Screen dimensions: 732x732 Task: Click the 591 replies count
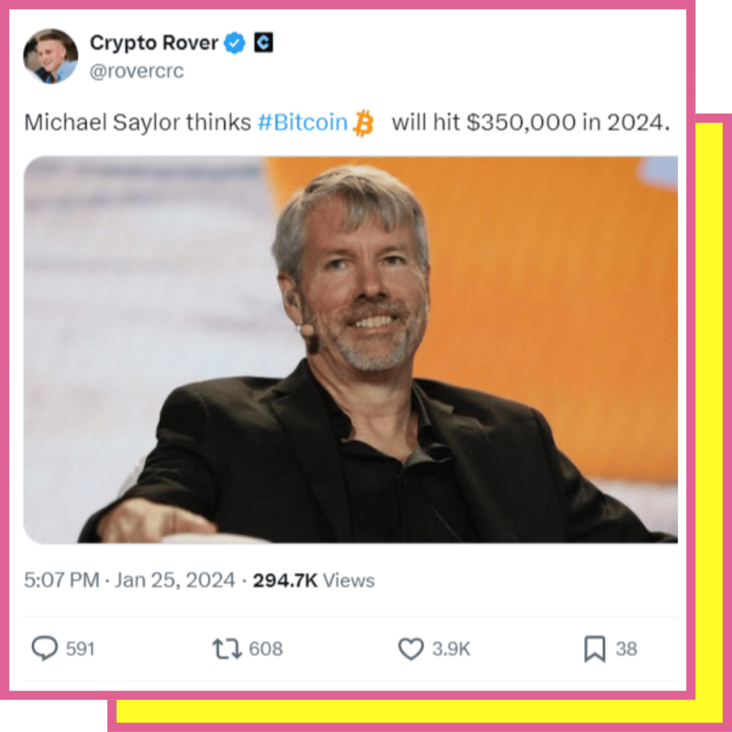[80, 649]
